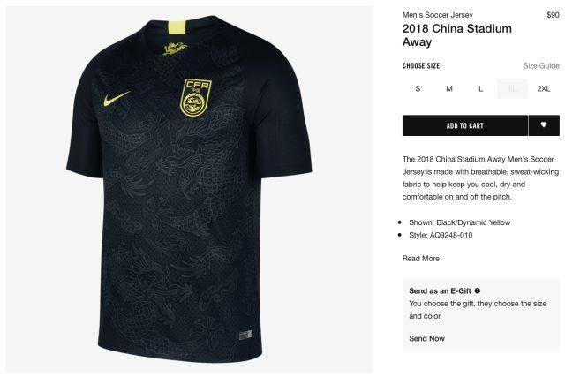Click the yellow dragon logo inside the collar
Screen dimensions: 565x377
[175, 49]
